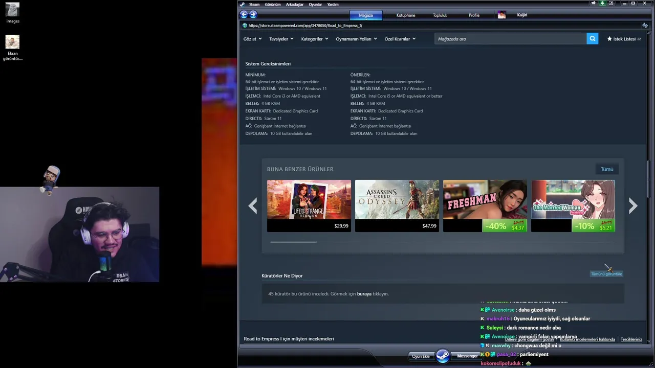Switch to the Topluluk tab
The height and width of the screenshot is (368, 655).
pyautogui.click(x=440, y=15)
